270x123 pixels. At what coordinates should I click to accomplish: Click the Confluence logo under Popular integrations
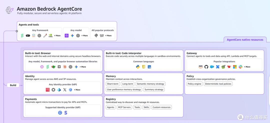coord(218,67)
